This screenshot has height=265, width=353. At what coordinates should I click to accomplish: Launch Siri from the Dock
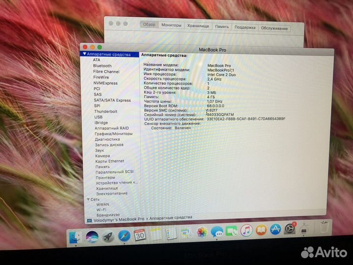tap(92, 237)
